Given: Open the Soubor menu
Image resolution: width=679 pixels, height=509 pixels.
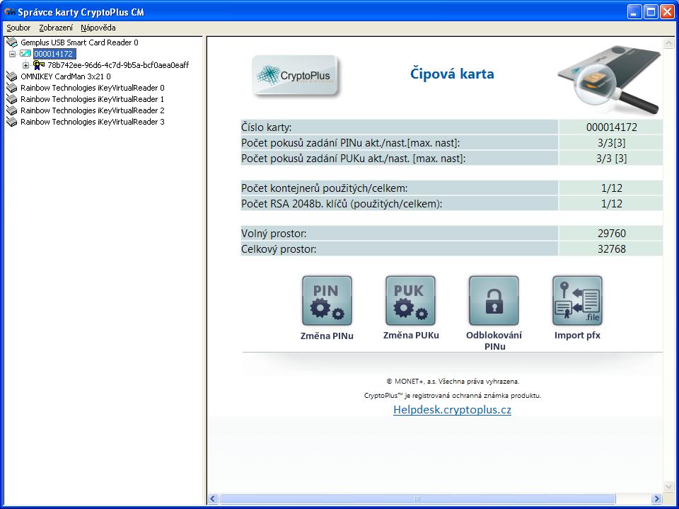Looking at the screenshot, I should [x=18, y=28].
